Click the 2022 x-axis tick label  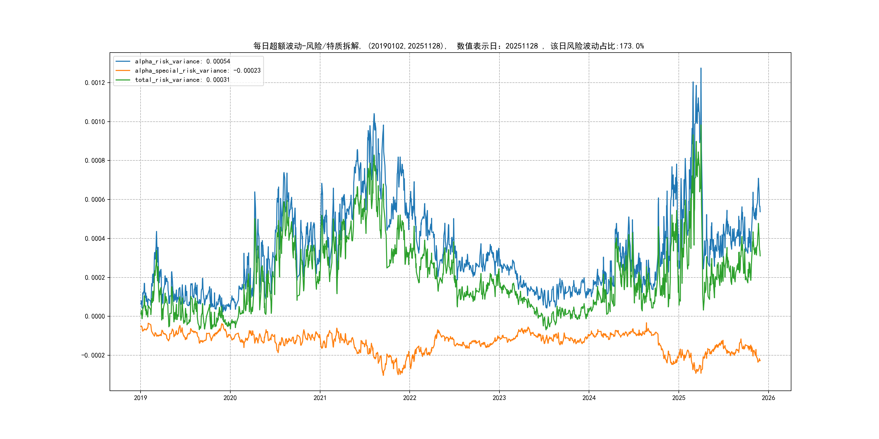click(409, 398)
